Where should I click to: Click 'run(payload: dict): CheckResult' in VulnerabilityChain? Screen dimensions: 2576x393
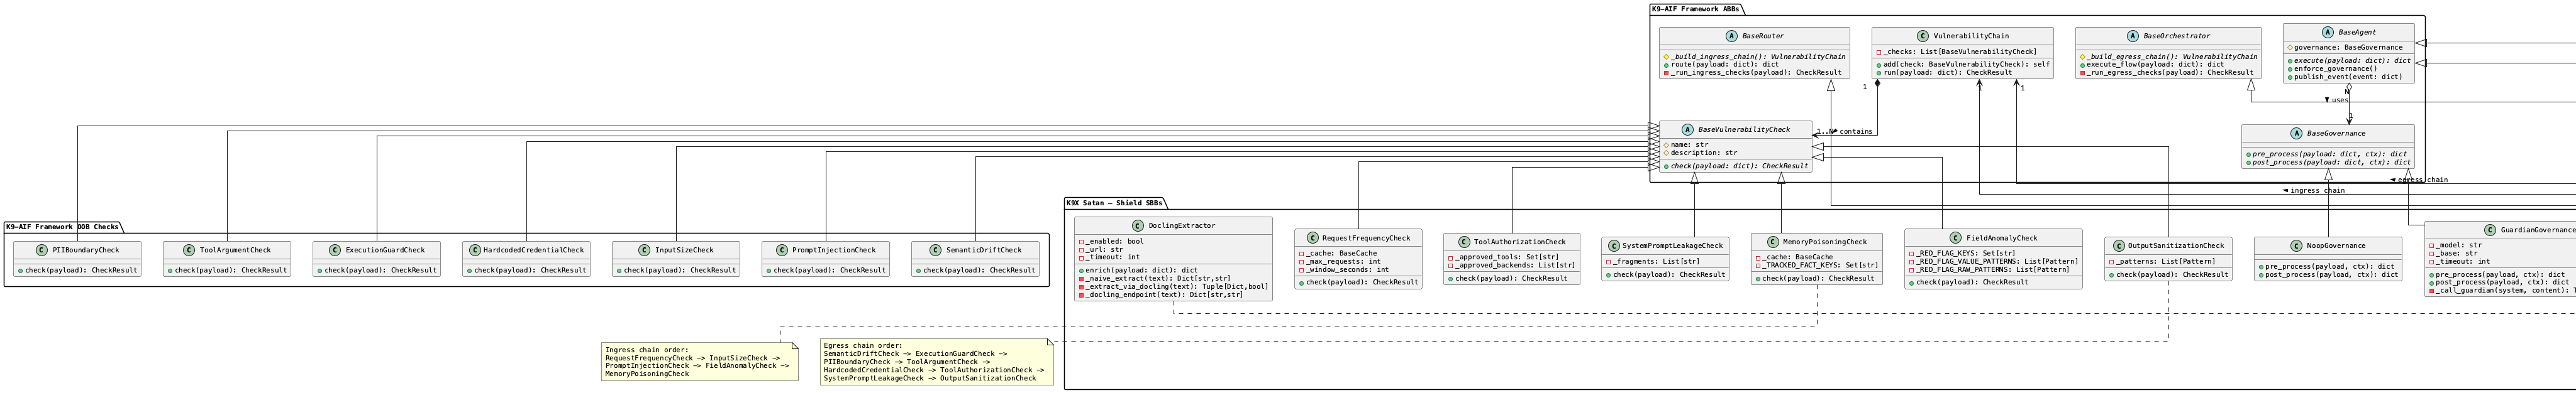point(1948,72)
